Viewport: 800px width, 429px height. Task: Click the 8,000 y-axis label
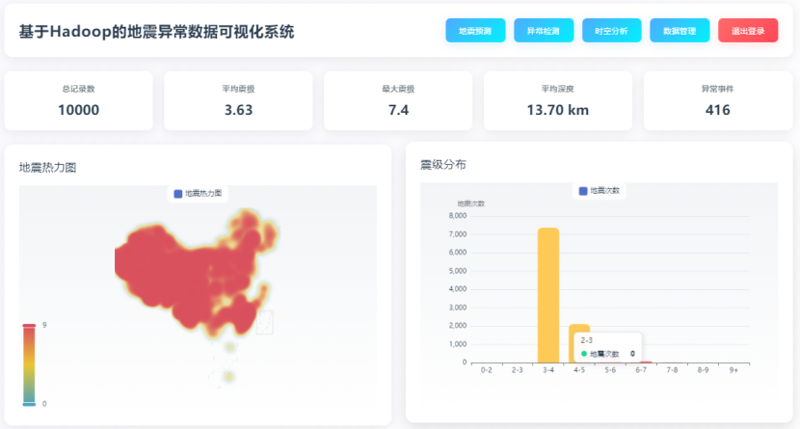click(x=458, y=216)
